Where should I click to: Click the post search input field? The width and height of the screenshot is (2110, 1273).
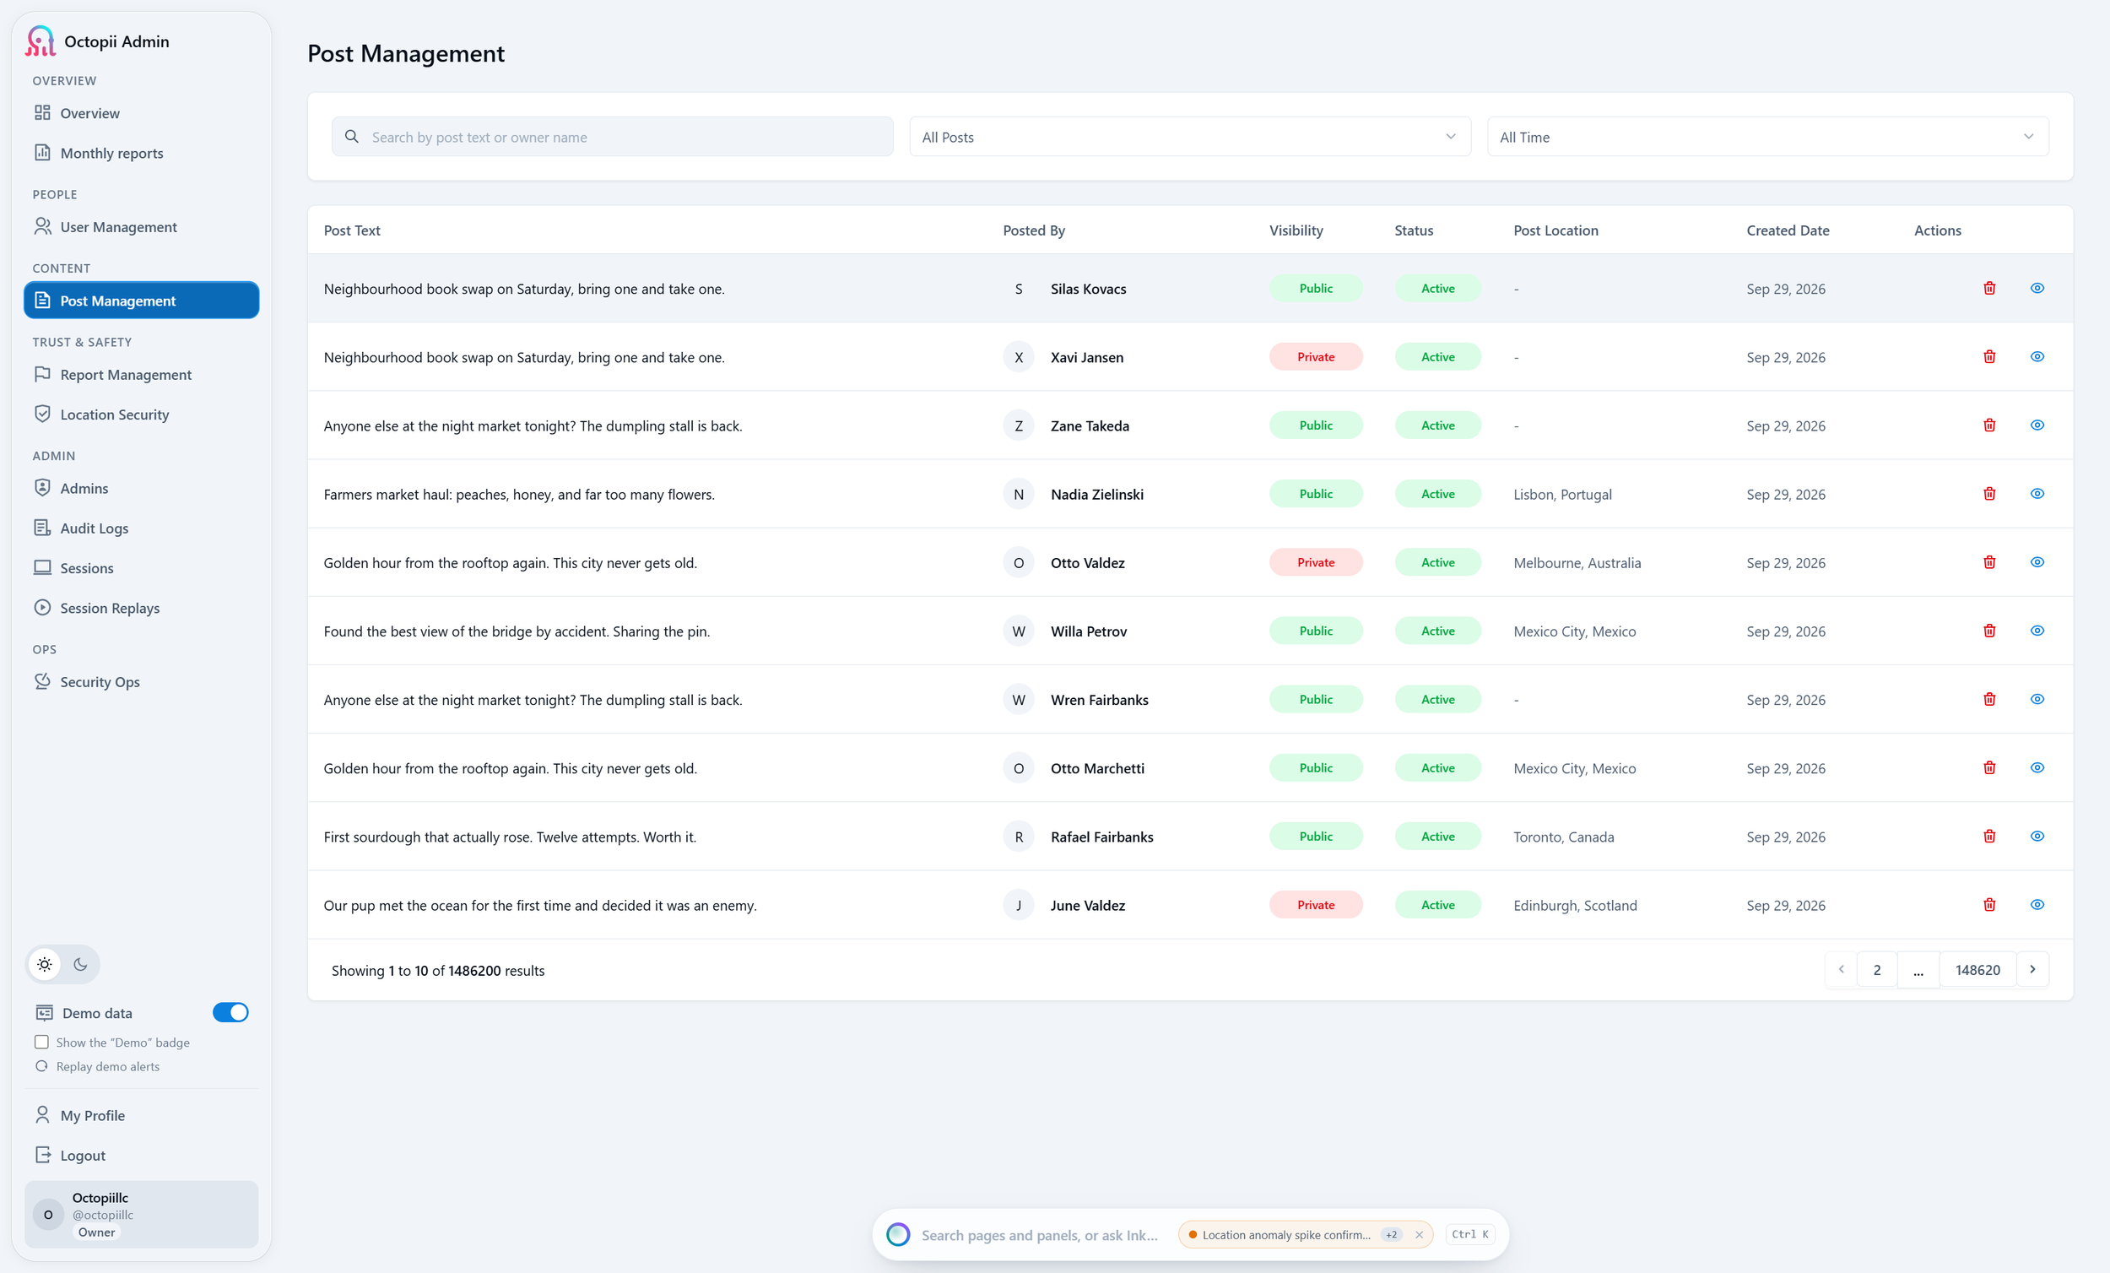tap(612, 136)
